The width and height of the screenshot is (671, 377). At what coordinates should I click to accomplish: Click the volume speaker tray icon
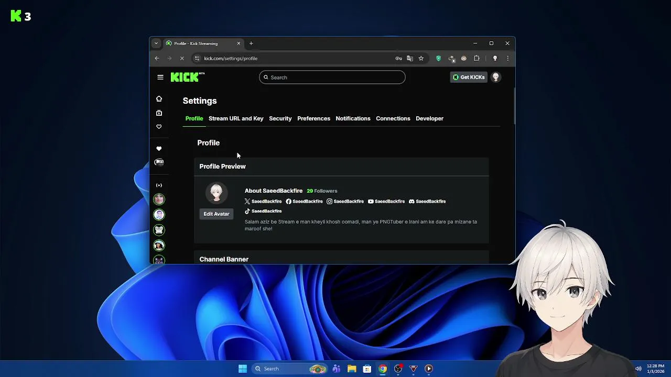pos(638,369)
